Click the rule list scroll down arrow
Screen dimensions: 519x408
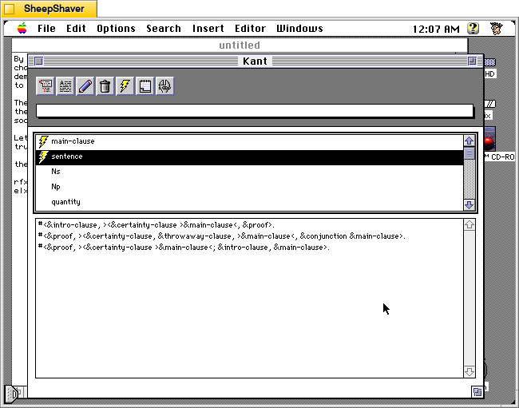pyautogui.click(x=469, y=205)
